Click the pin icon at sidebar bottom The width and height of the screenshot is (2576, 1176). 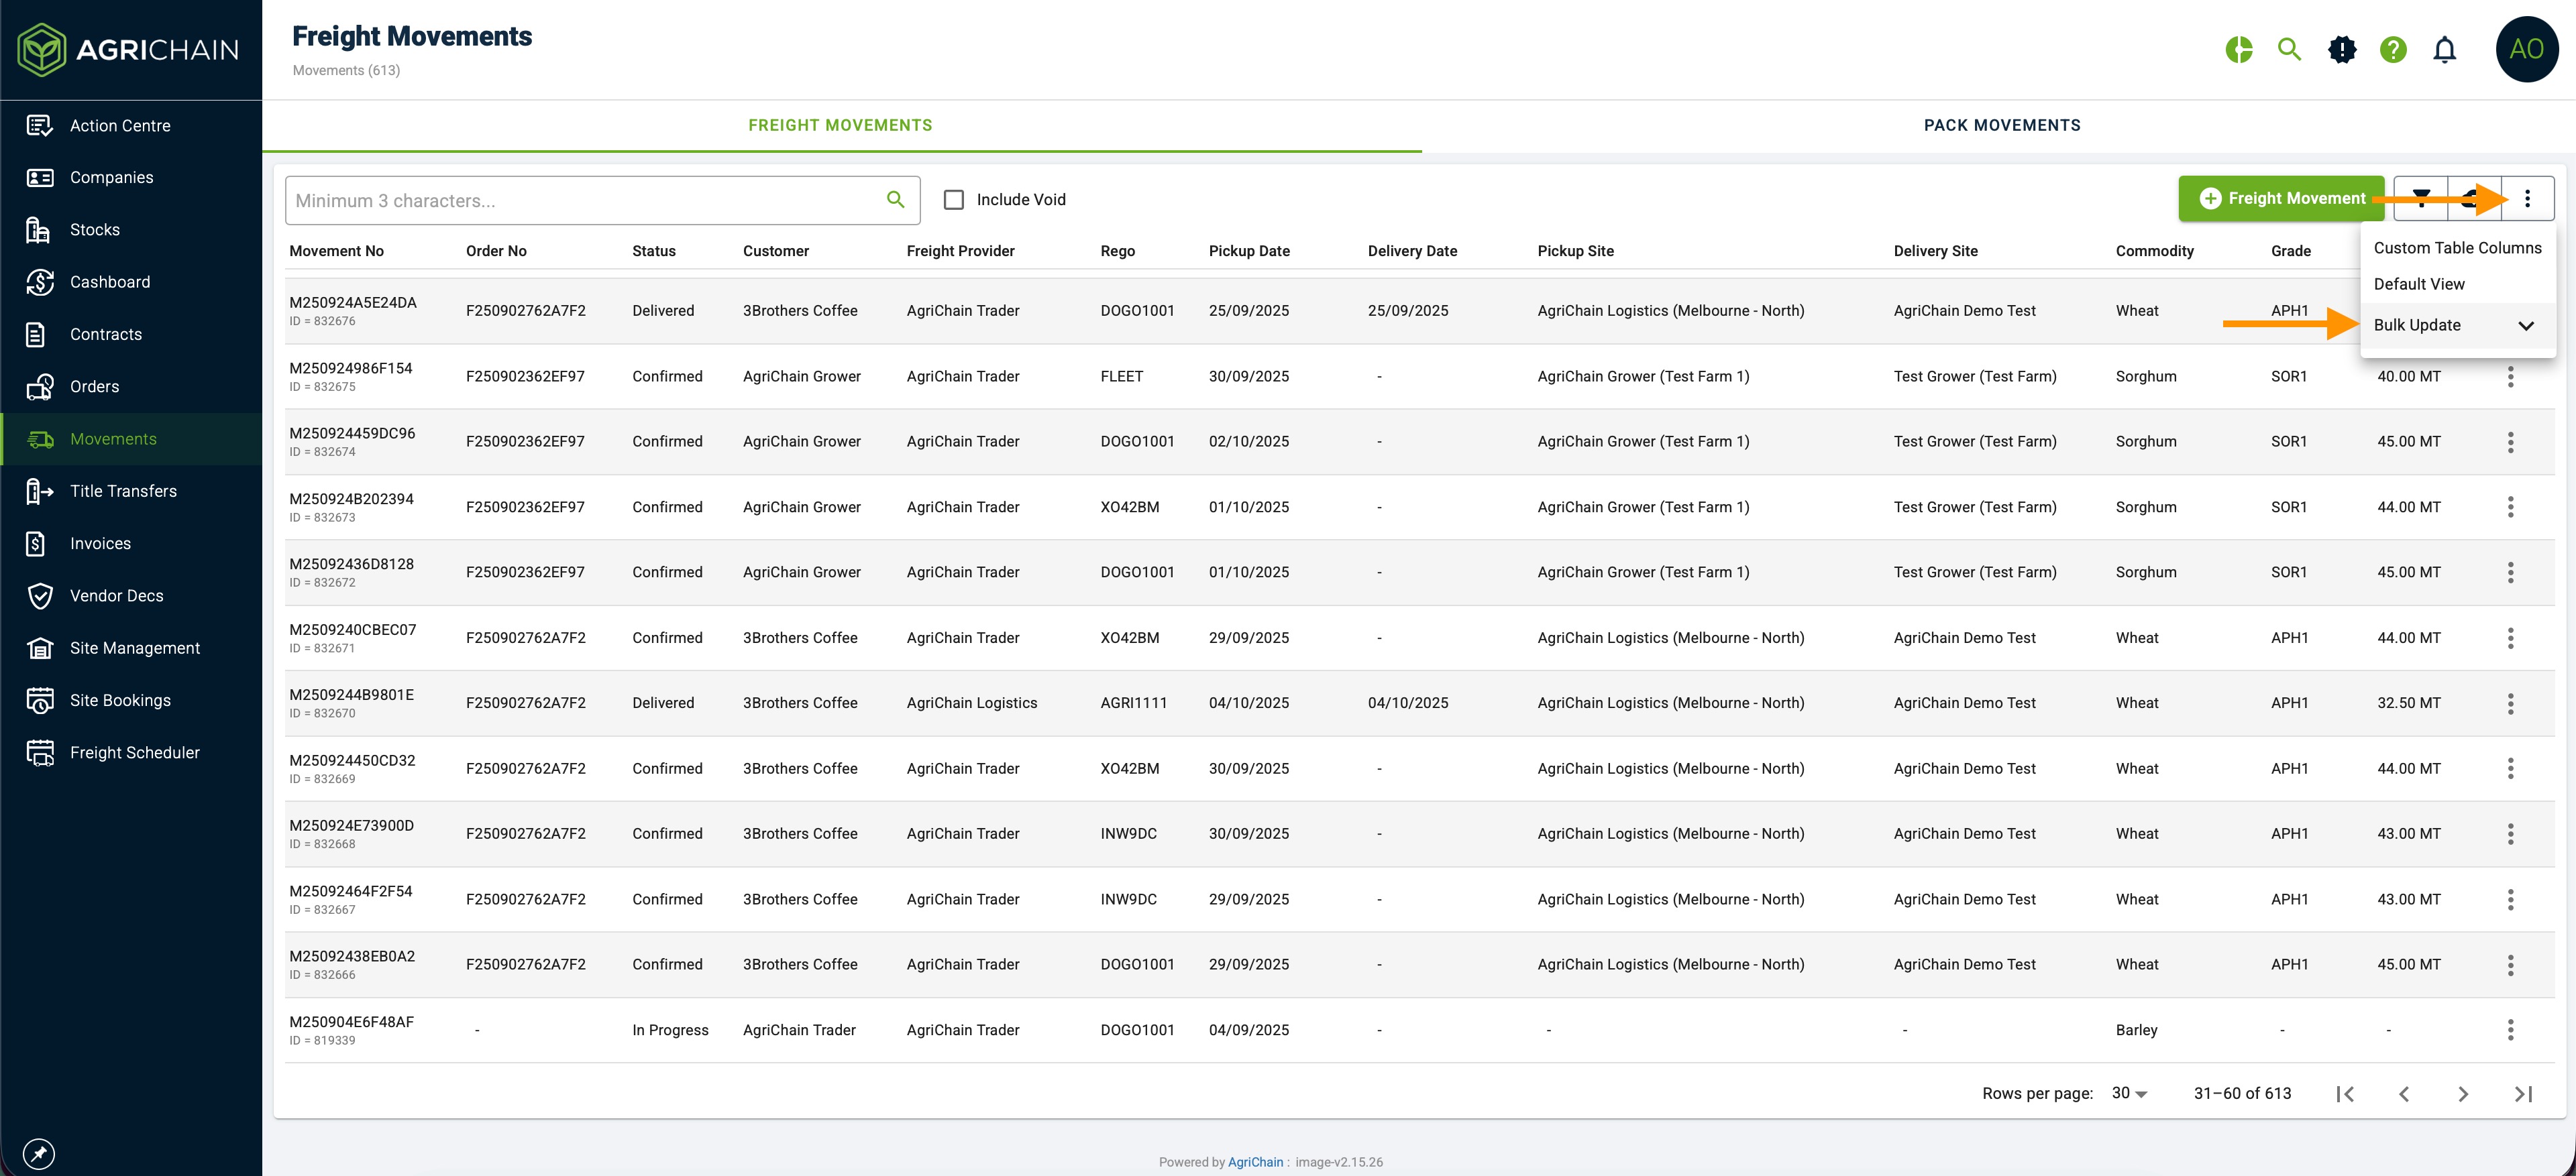(39, 1154)
